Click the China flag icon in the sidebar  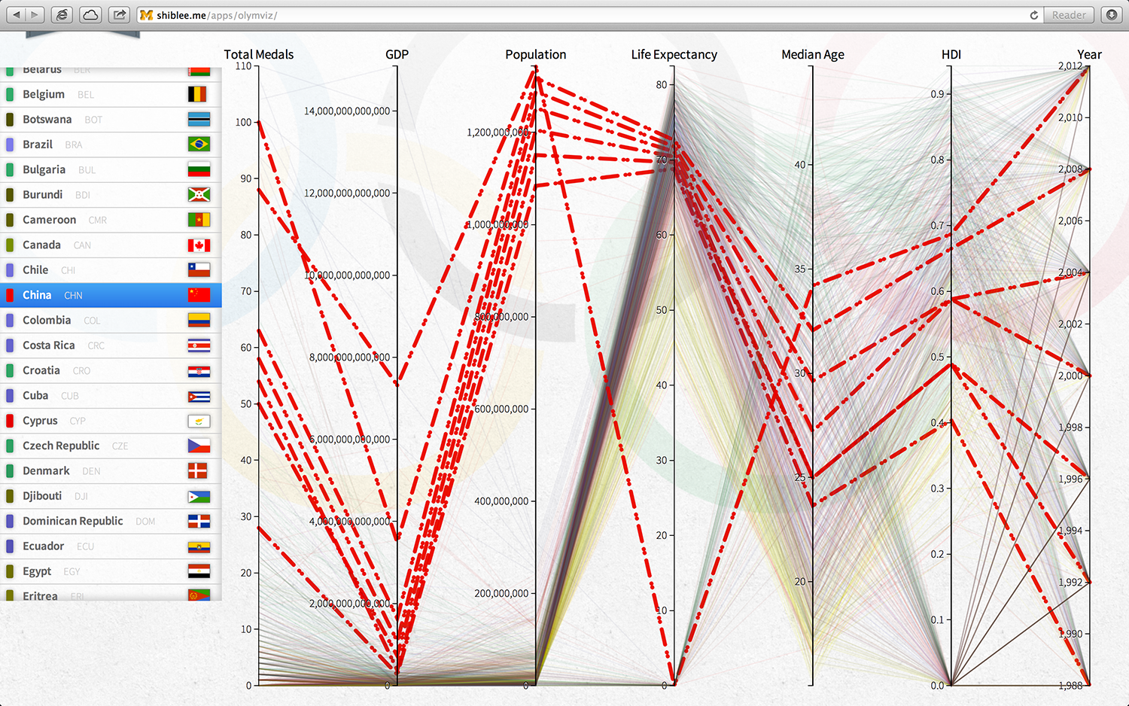[x=199, y=295]
